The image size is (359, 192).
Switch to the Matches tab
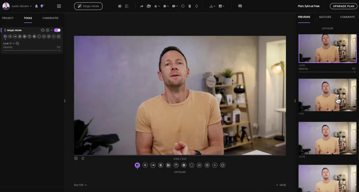325,17
